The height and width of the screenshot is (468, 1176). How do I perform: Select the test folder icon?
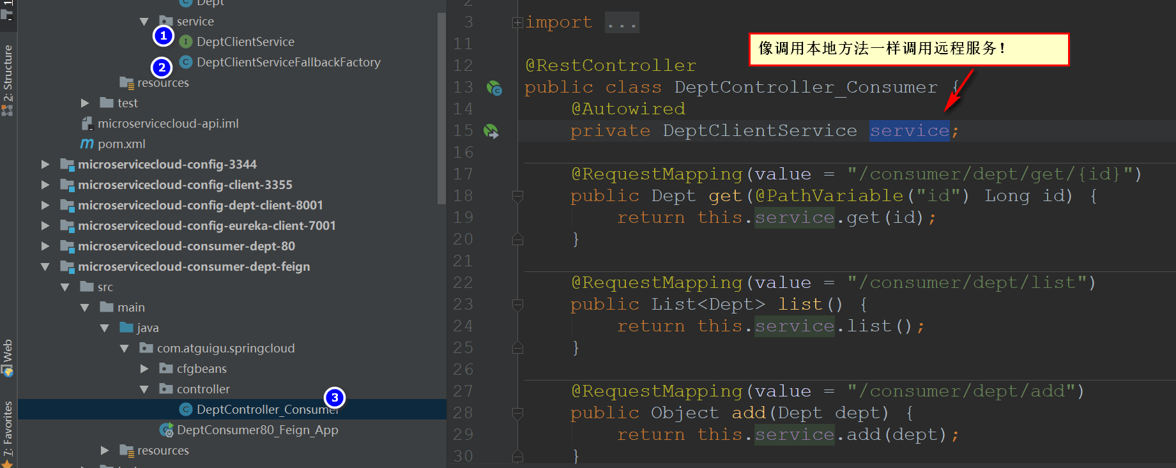coord(107,103)
